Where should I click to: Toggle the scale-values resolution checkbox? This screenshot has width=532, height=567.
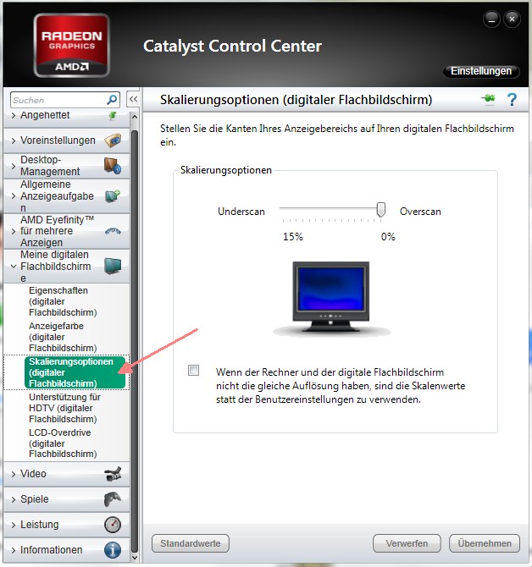coord(194,371)
